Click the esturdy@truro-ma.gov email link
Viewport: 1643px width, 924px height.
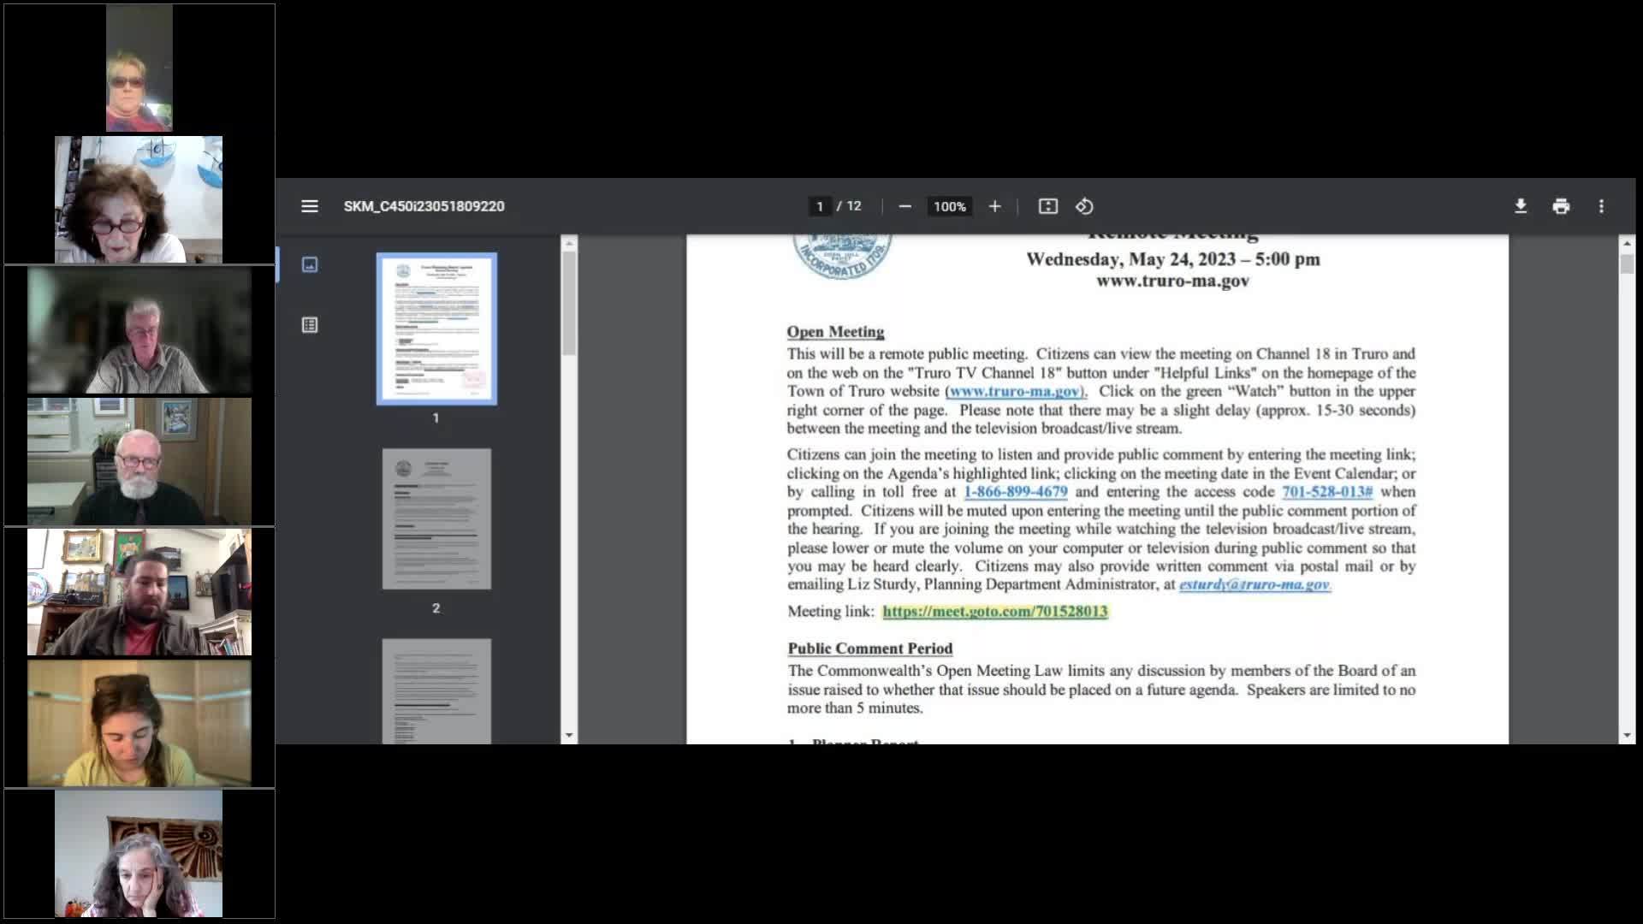pyautogui.click(x=1254, y=584)
